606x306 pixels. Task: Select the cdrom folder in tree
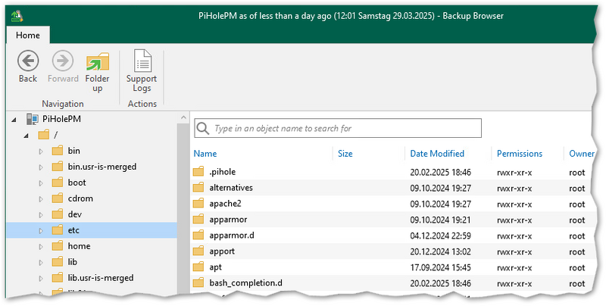80,198
